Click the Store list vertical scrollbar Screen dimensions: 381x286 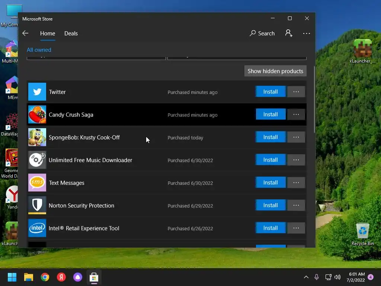[x=314, y=99]
